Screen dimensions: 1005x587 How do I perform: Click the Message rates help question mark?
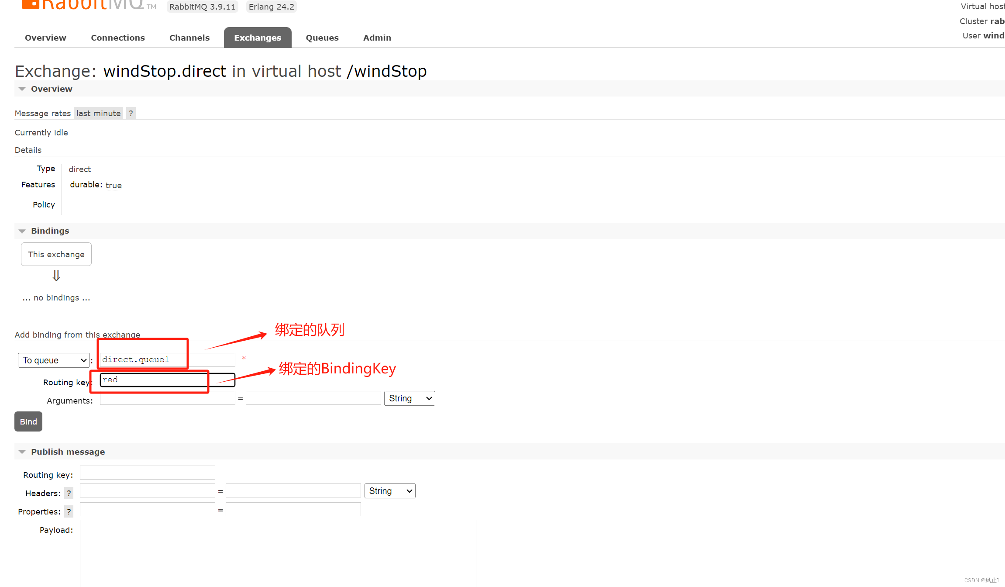(x=131, y=114)
